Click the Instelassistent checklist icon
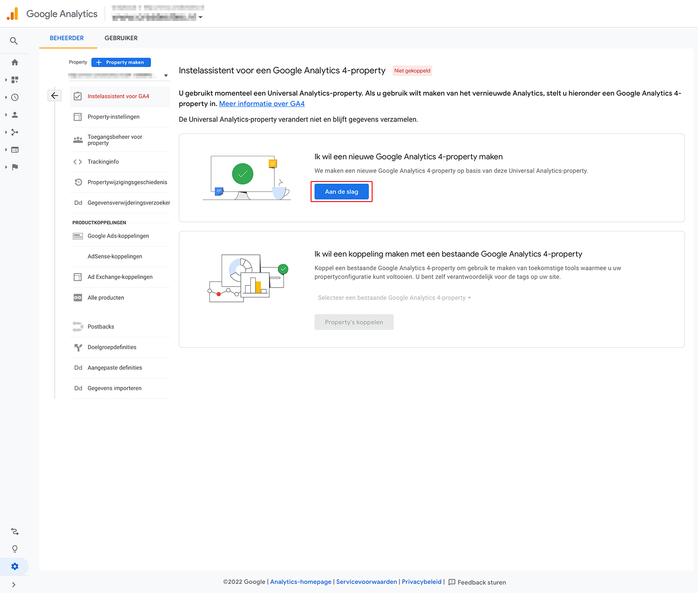Viewport: 698px width, 593px height. 78,96
